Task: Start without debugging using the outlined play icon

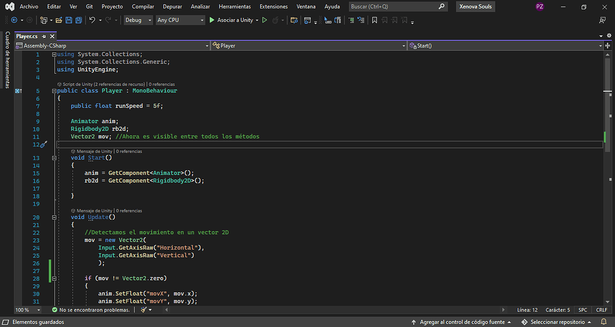Action: [264, 20]
